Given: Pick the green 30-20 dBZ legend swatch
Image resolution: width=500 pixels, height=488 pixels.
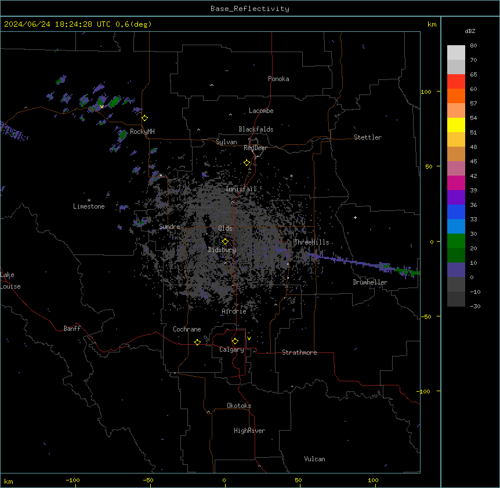Looking at the screenshot, I should (456, 241).
